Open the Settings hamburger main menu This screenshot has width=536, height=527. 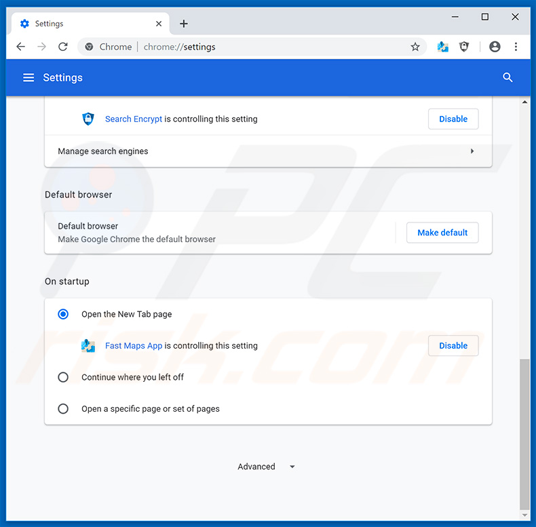point(28,77)
